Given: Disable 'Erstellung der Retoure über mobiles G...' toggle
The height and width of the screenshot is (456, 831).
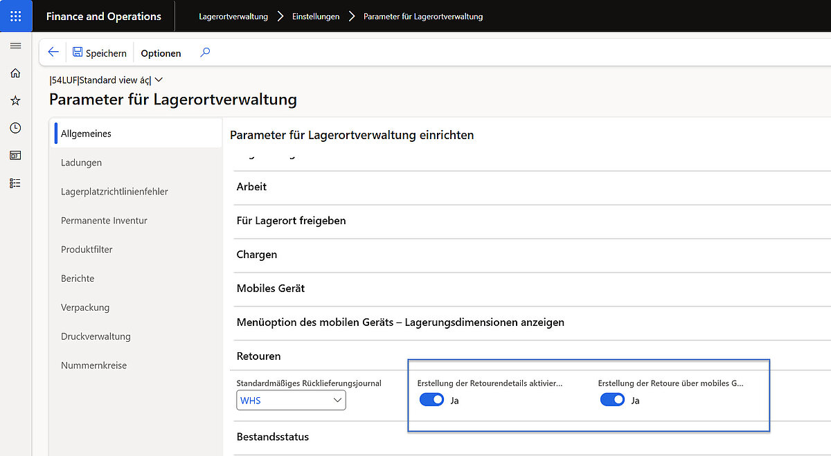Looking at the screenshot, I should [x=612, y=399].
